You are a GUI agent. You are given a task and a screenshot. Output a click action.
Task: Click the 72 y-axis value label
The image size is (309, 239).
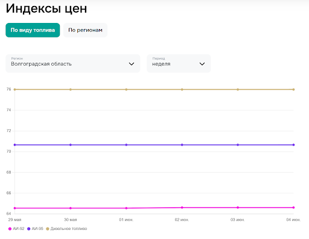click(8, 131)
